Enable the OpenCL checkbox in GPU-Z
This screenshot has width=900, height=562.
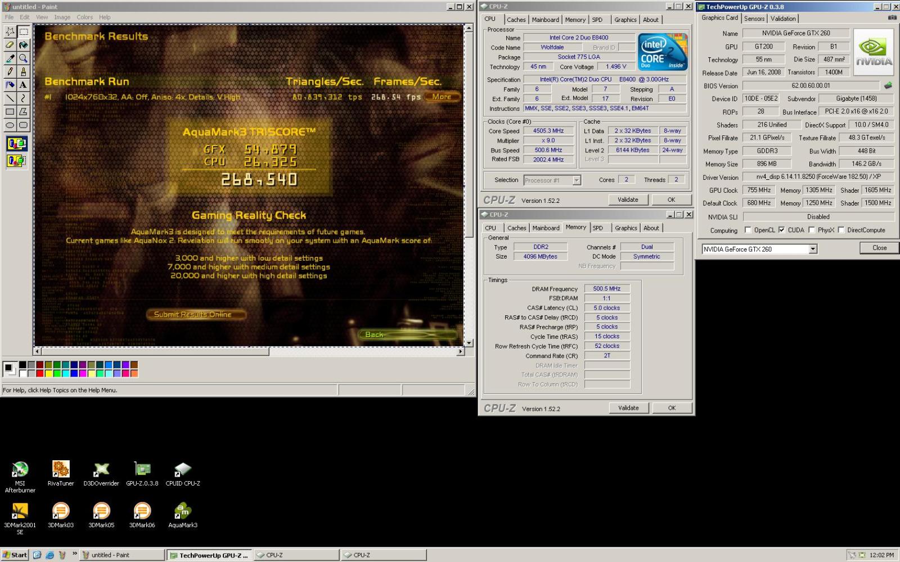pyautogui.click(x=748, y=230)
